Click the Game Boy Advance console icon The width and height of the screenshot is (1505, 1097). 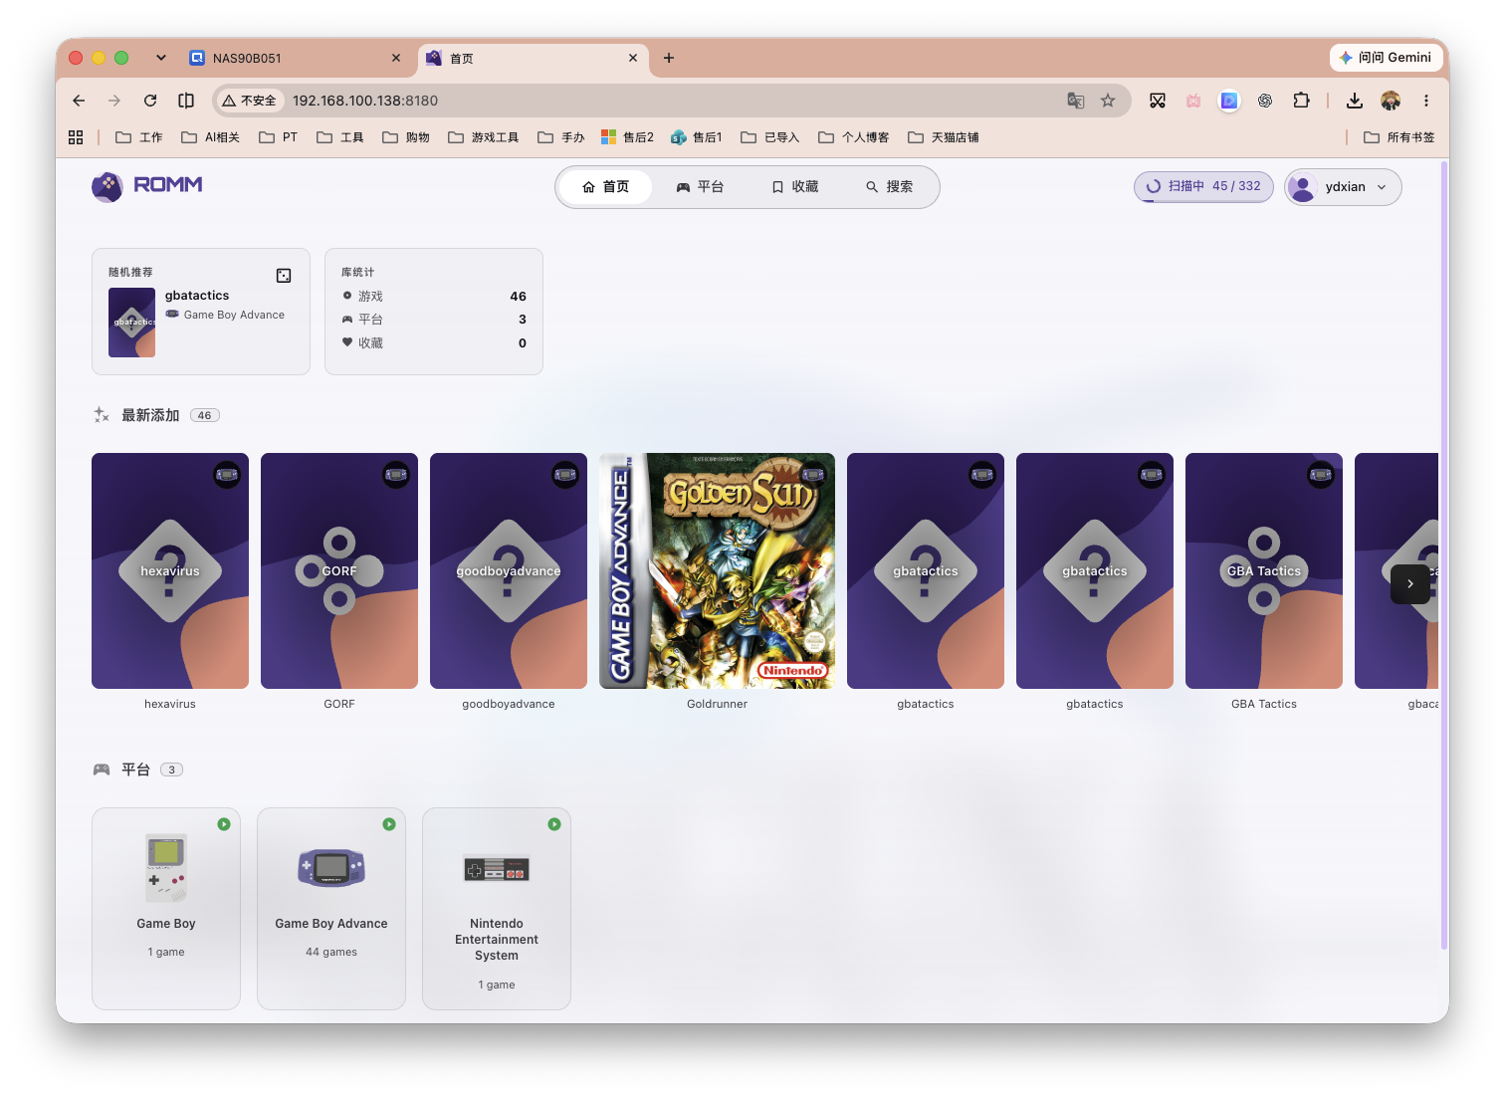(331, 868)
